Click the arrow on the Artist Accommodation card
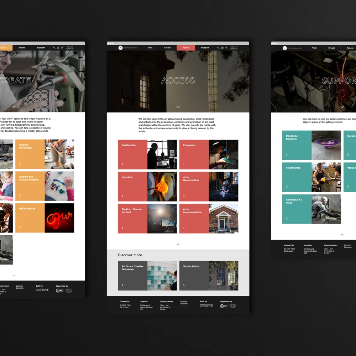 click(x=184, y=228)
